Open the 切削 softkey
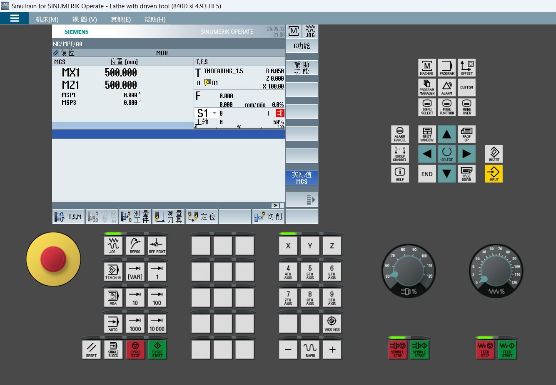The width and height of the screenshot is (556, 385). pyautogui.click(x=268, y=217)
